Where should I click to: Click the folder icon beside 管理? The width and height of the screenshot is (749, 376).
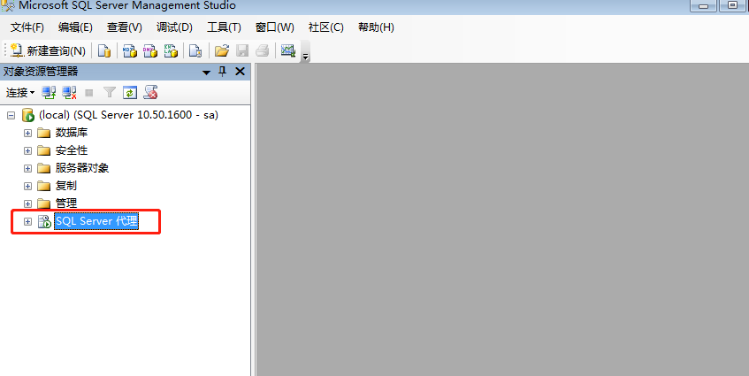pos(44,203)
